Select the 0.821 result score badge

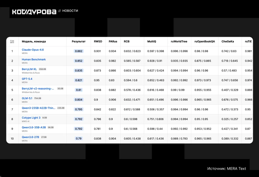pyautogui.click(x=79, y=80)
